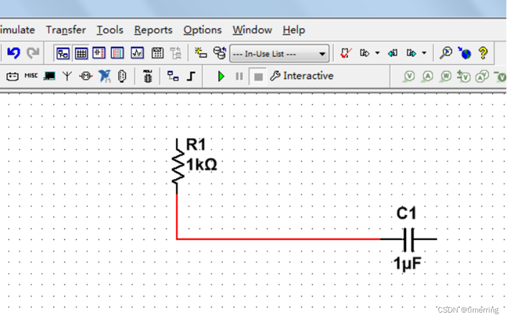Open the Tools menu

[x=110, y=30]
